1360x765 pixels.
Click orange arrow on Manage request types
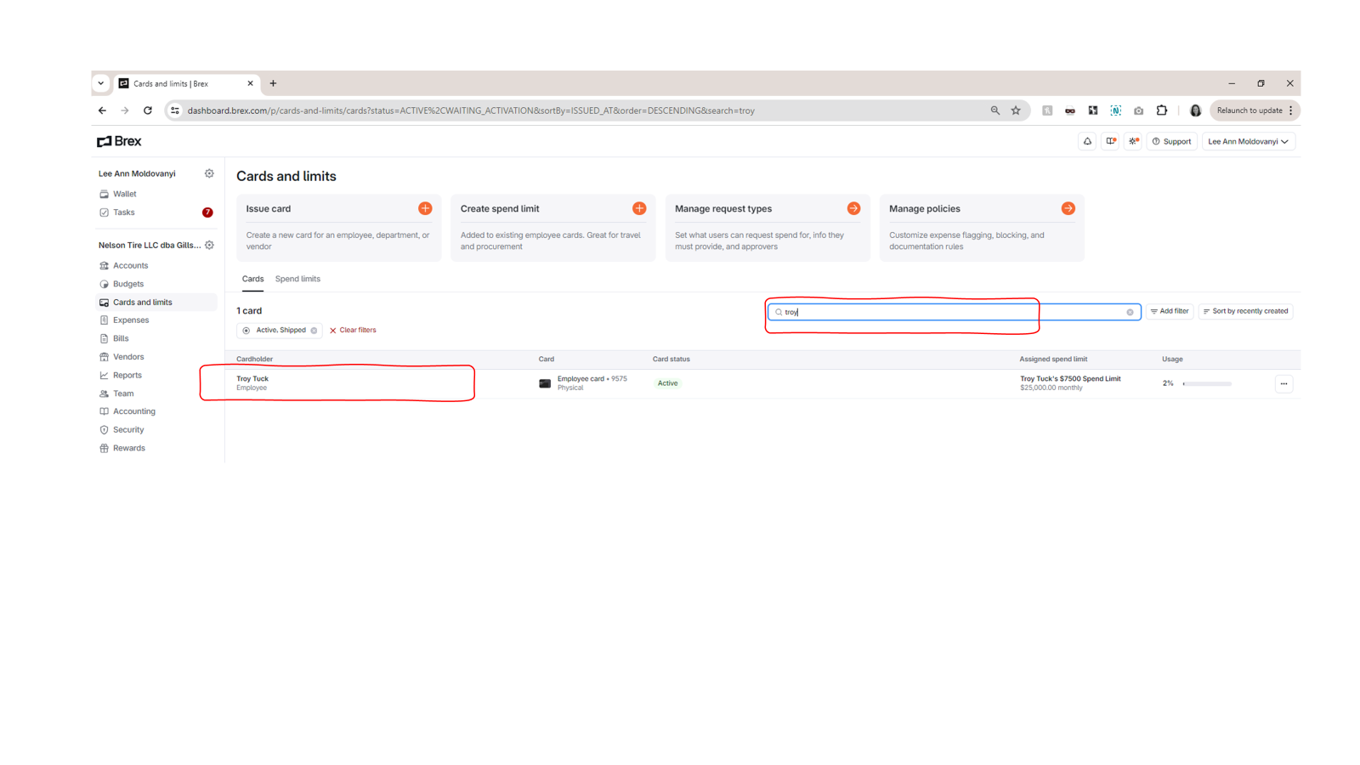pos(853,208)
